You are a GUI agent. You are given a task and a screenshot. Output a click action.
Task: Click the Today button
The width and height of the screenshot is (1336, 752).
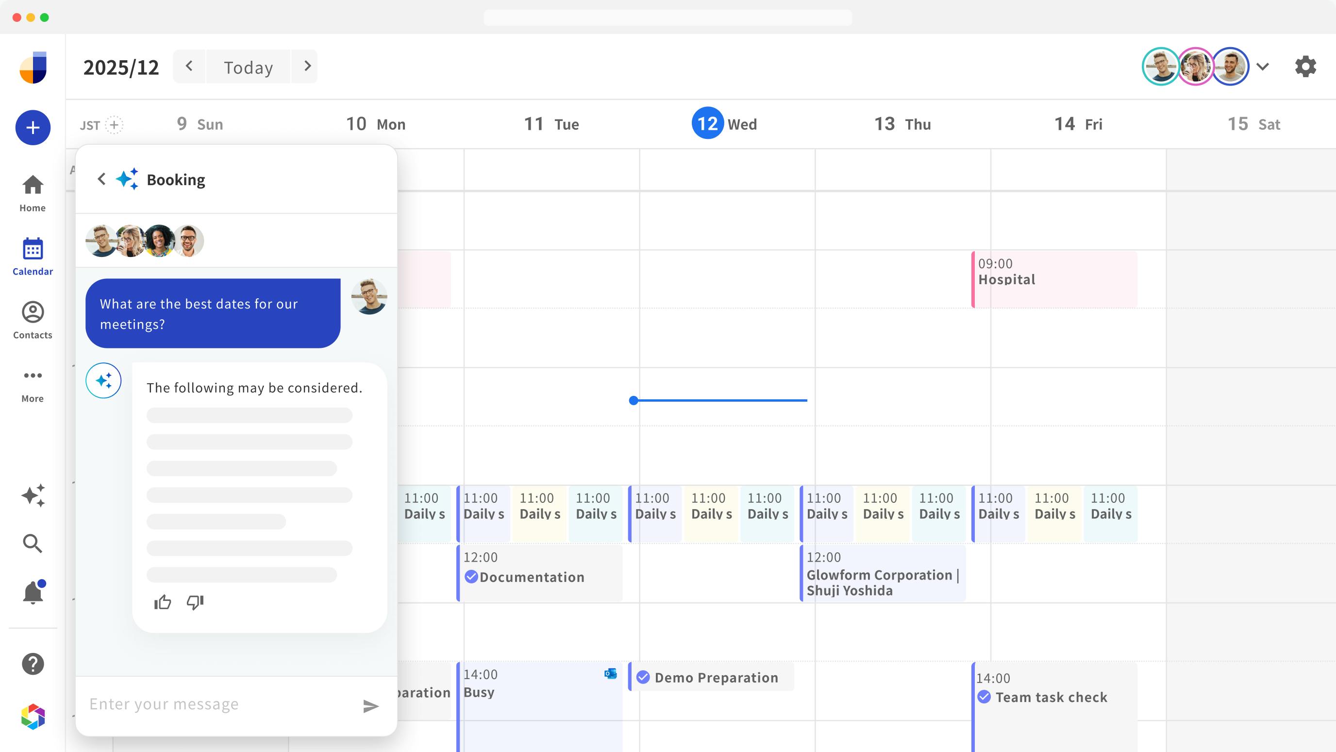pyautogui.click(x=248, y=67)
